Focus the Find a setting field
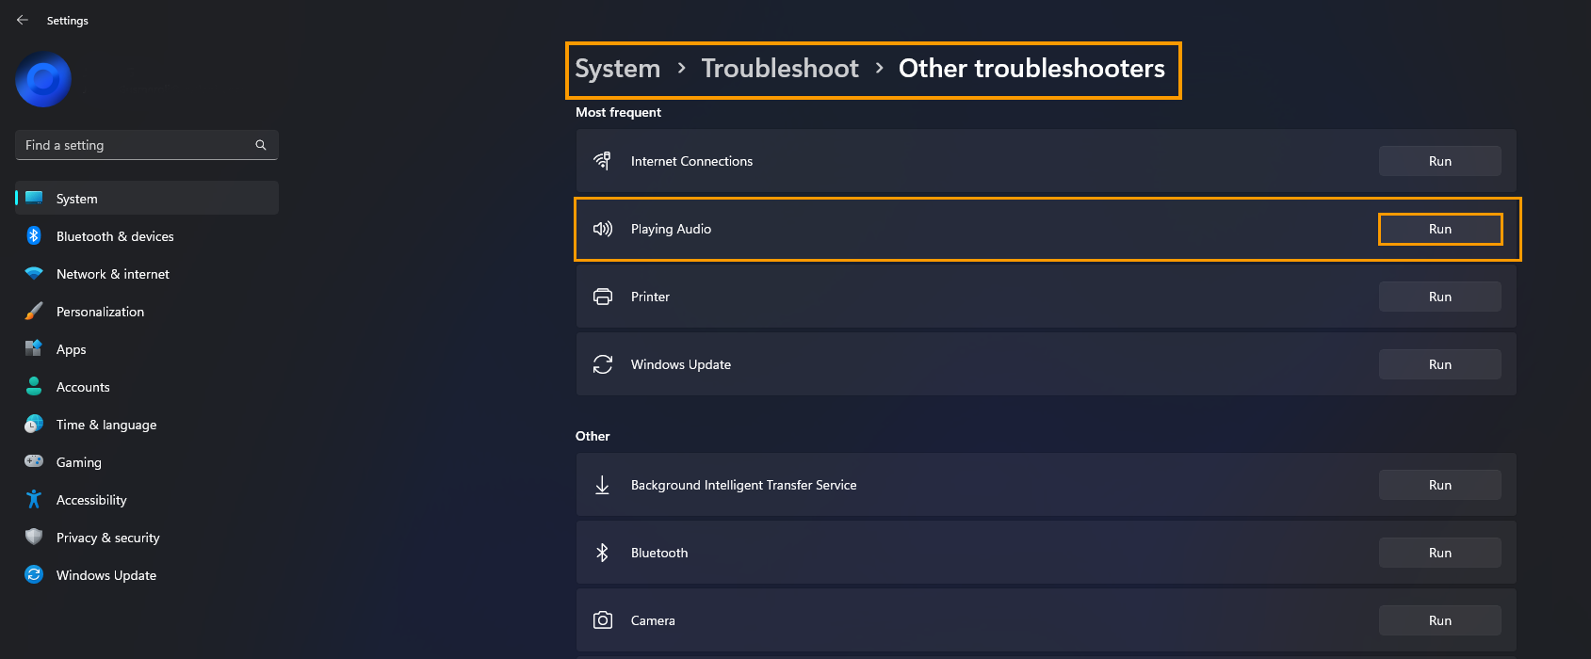1591x659 pixels. point(147,145)
